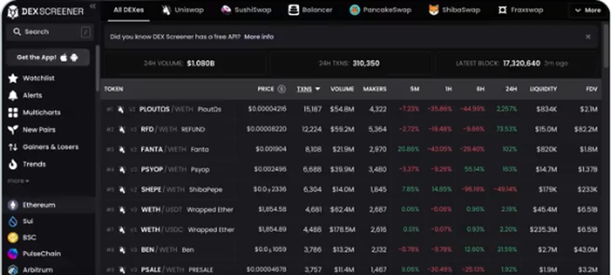Open the Watchlist star icon
Image resolution: width=611 pixels, height=275 pixels.
[x=13, y=78]
